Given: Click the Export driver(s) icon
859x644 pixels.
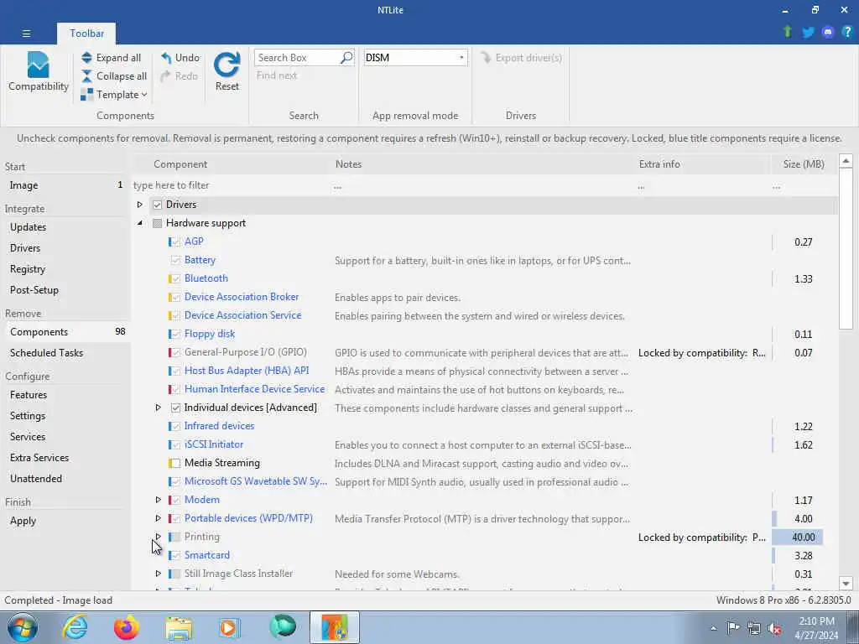Looking at the screenshot, I should point(486,58).
